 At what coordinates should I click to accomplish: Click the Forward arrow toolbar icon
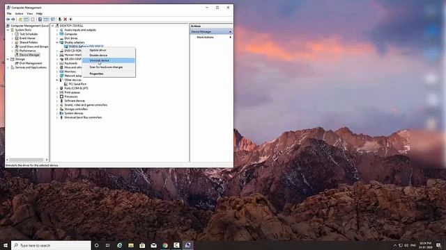(13, 19)
